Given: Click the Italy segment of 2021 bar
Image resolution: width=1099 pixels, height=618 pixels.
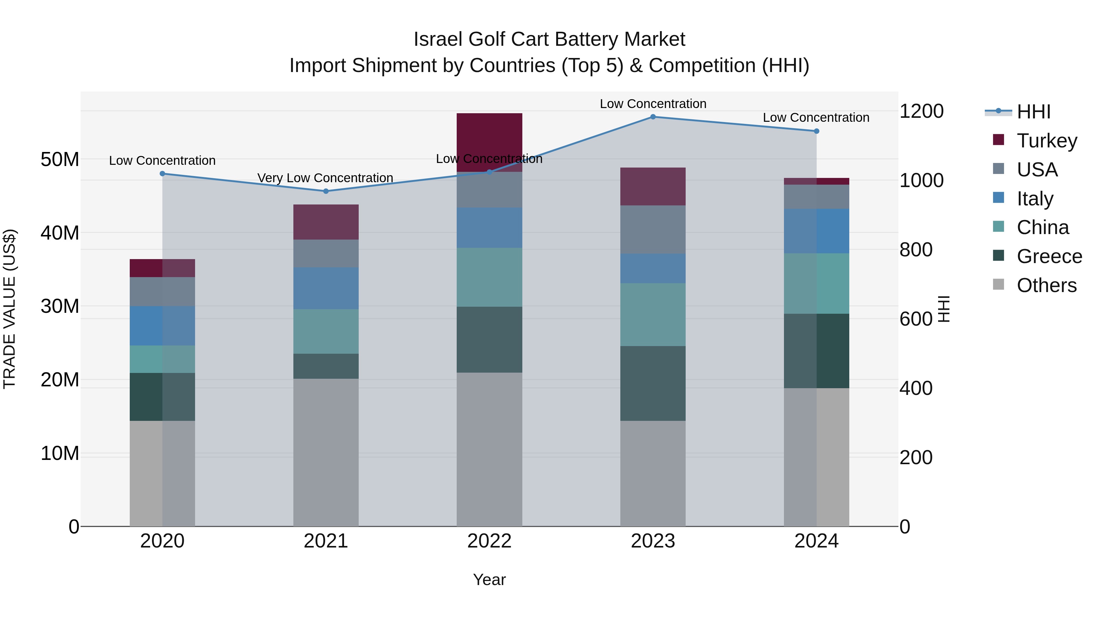Looking at the screenshot, I should click(326, 288).
